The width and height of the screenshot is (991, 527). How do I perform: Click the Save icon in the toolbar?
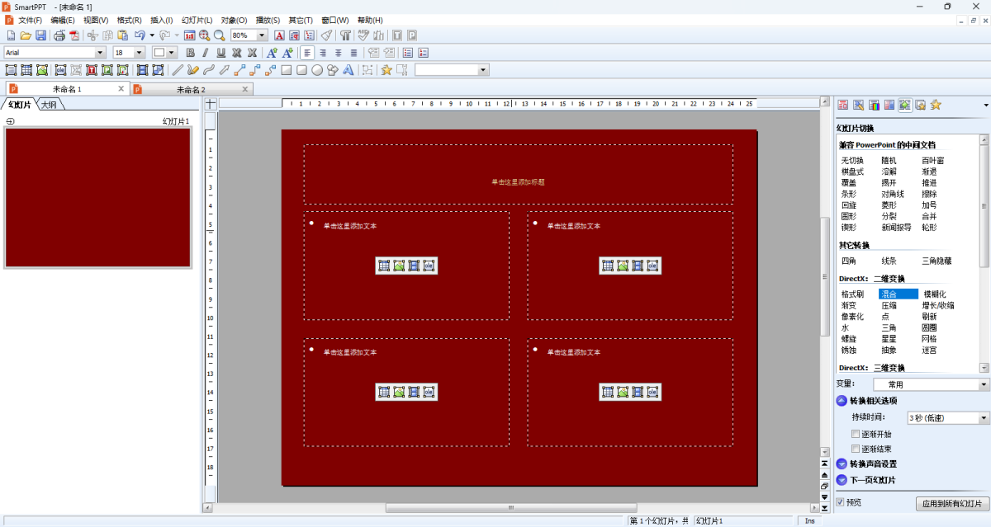tap(40, 35)
